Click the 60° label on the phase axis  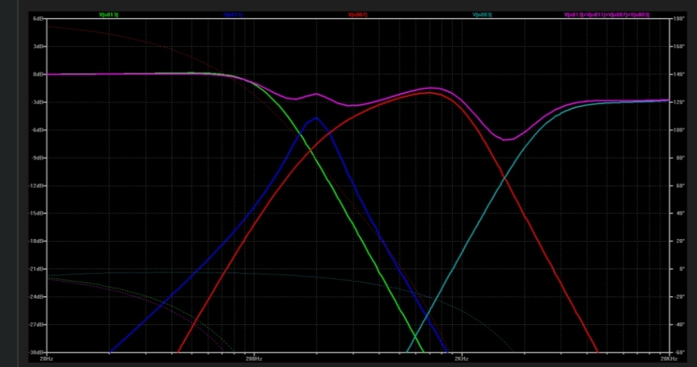[x=678, y=186]
